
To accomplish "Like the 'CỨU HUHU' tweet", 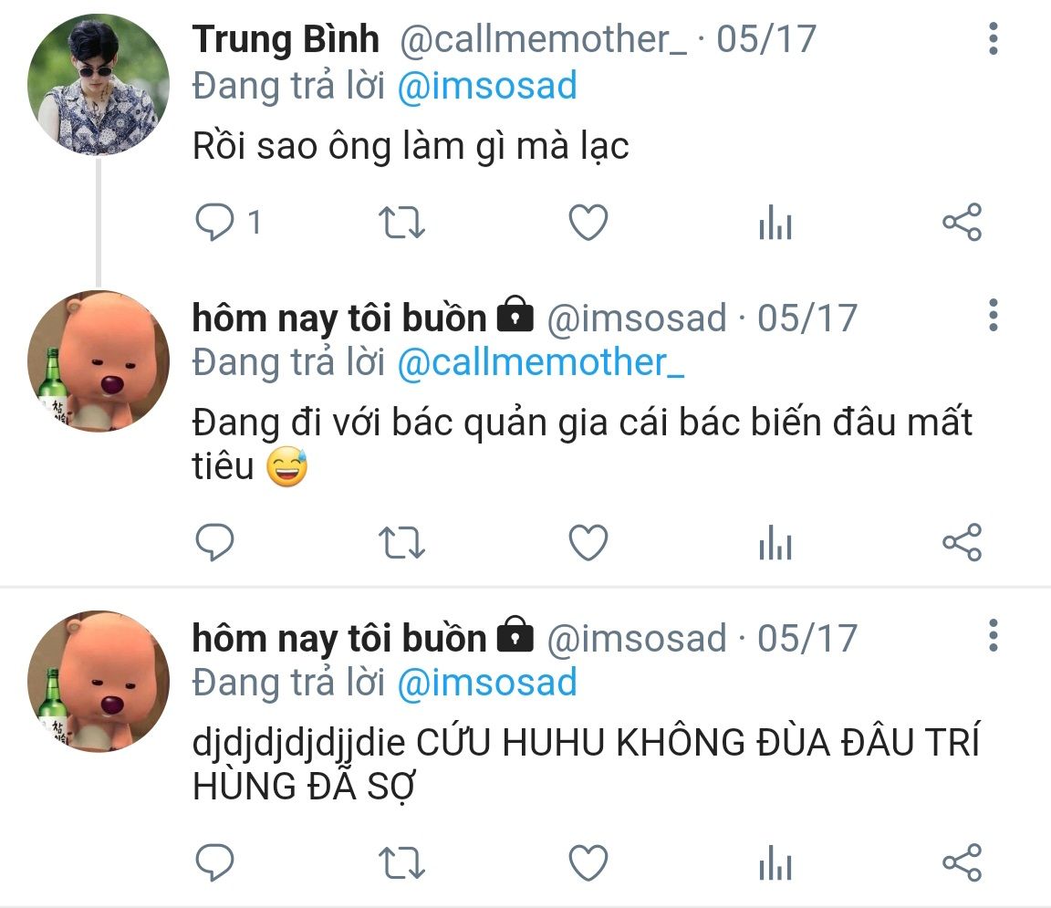I will point(588,862).
